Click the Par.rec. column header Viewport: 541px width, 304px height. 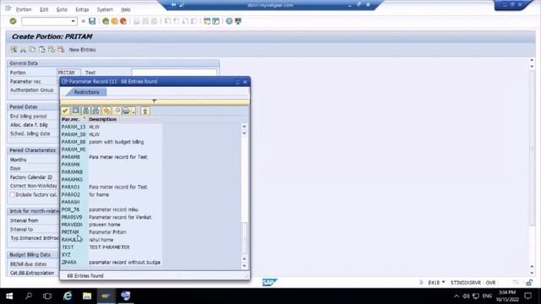point(74,119)
